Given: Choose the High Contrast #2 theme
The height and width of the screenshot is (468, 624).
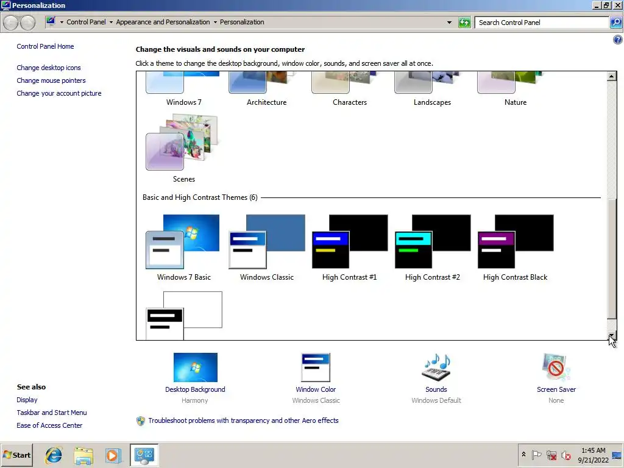Looking at the screenshot, I should [433, 248].
